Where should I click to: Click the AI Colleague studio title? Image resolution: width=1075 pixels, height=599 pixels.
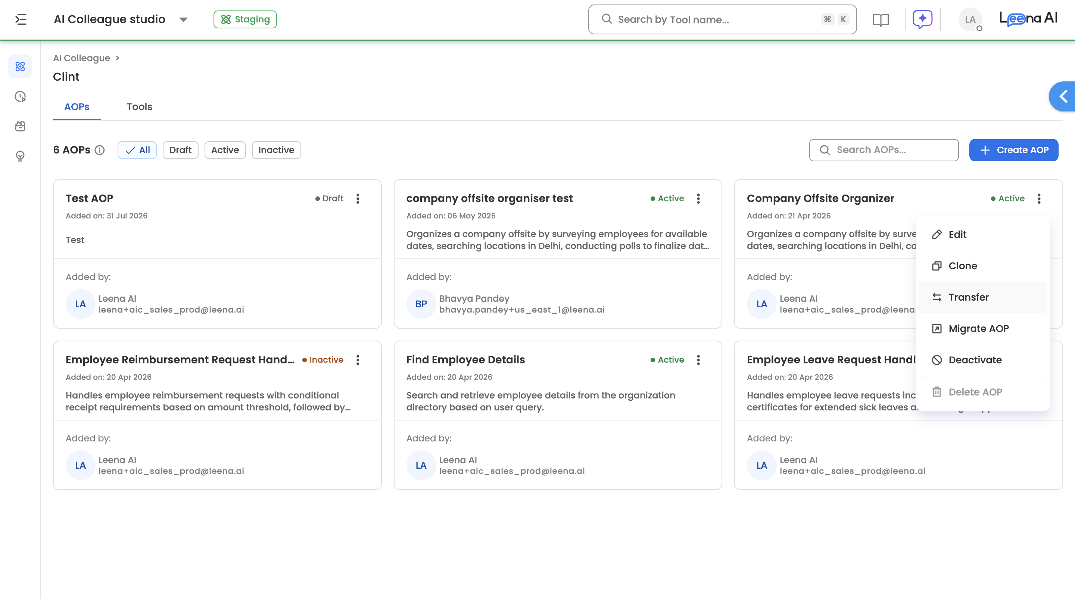(109, 19)
